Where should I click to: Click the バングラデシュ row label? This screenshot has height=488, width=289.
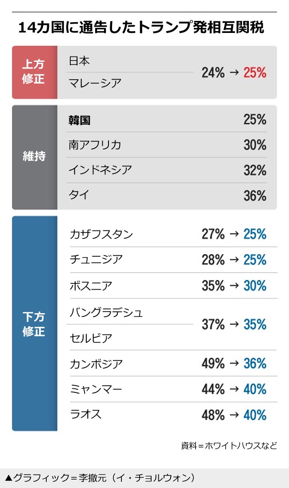(106, 313)
